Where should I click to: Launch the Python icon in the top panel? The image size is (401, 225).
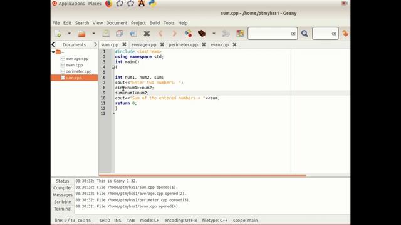click(152, 3)
